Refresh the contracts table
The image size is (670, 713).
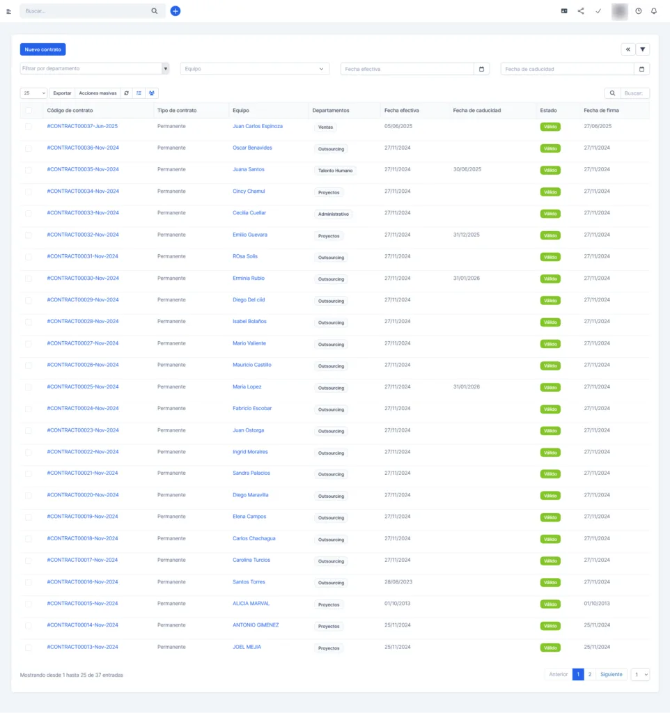point(126,93)
